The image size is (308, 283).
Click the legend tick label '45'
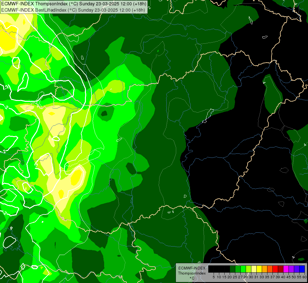[288, 277]
